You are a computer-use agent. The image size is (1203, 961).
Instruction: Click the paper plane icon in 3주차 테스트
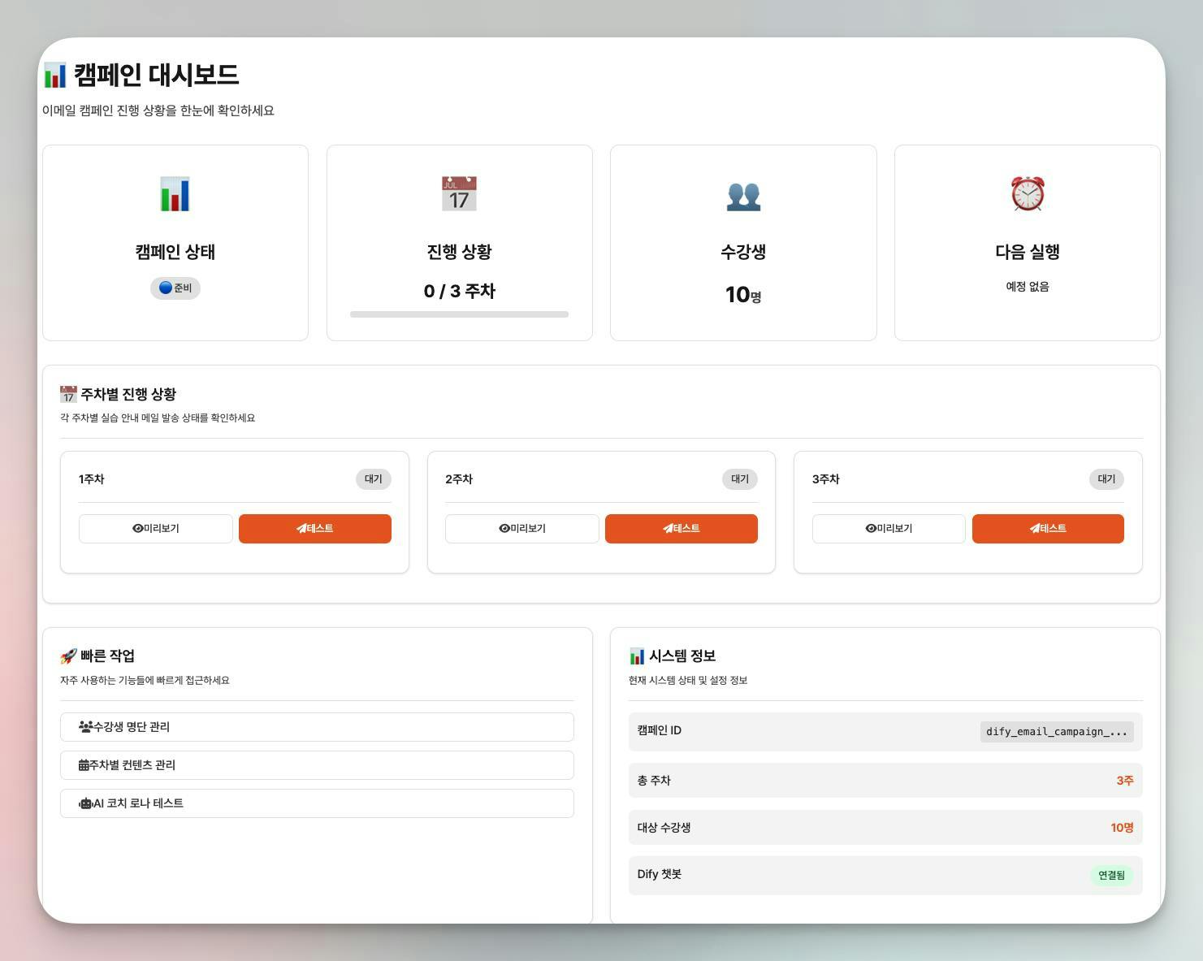[1035, 528]
